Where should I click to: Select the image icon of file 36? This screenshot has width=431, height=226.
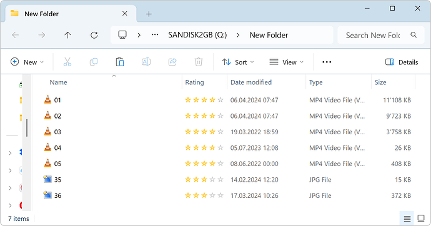[47, 195]
